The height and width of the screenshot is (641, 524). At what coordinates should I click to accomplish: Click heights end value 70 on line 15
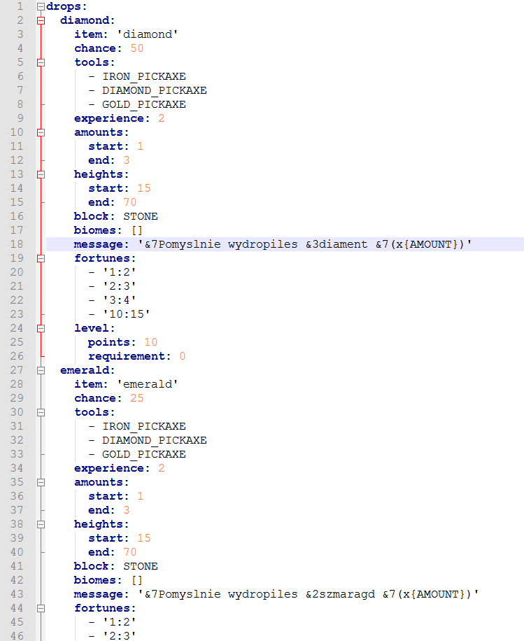coord(130,202)
